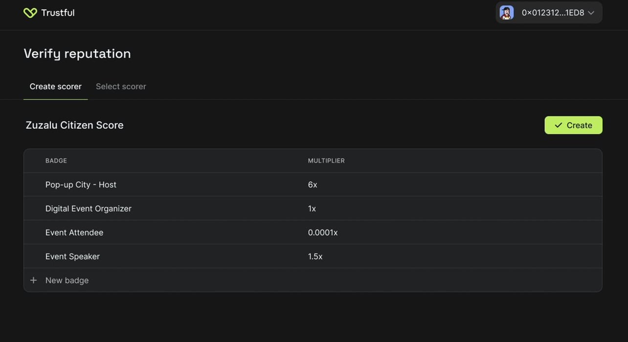Add a New badge row
The height and width of the screenshot is (342, 628).
coord(313,280)
